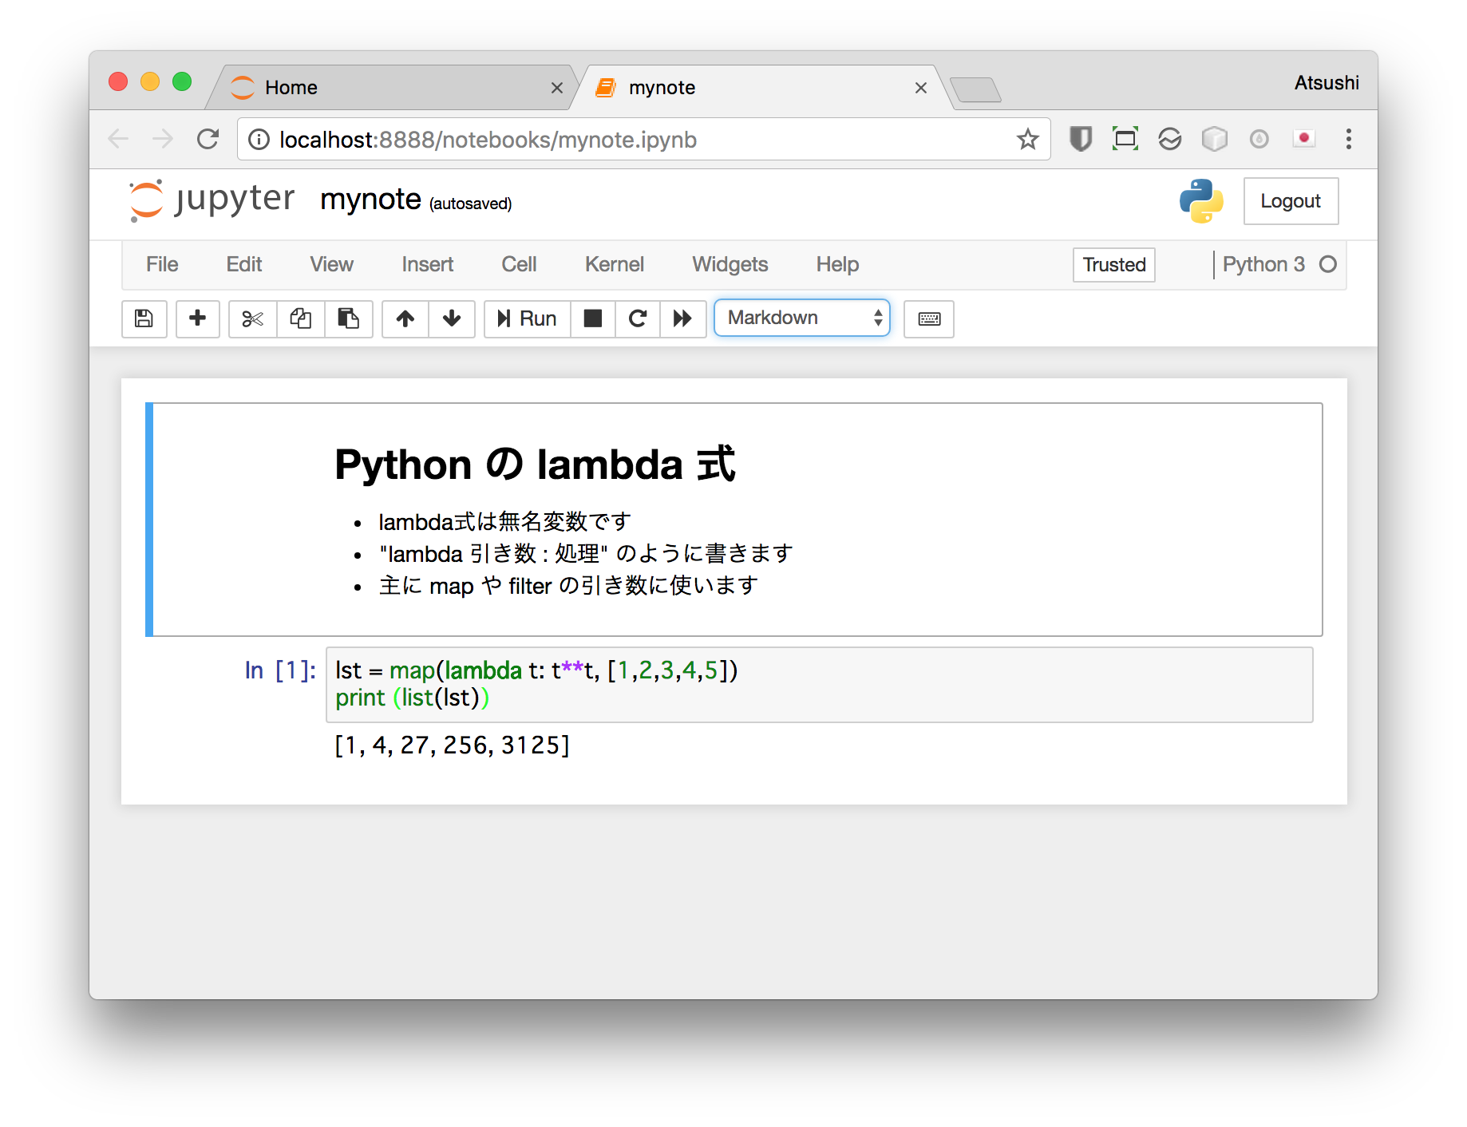Expand the File menu

click(162, 264)
